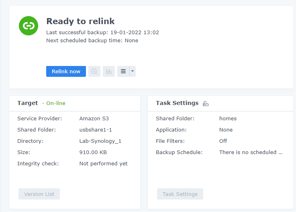Click the 'Not performed yet' integrity check value

(103, 163)
